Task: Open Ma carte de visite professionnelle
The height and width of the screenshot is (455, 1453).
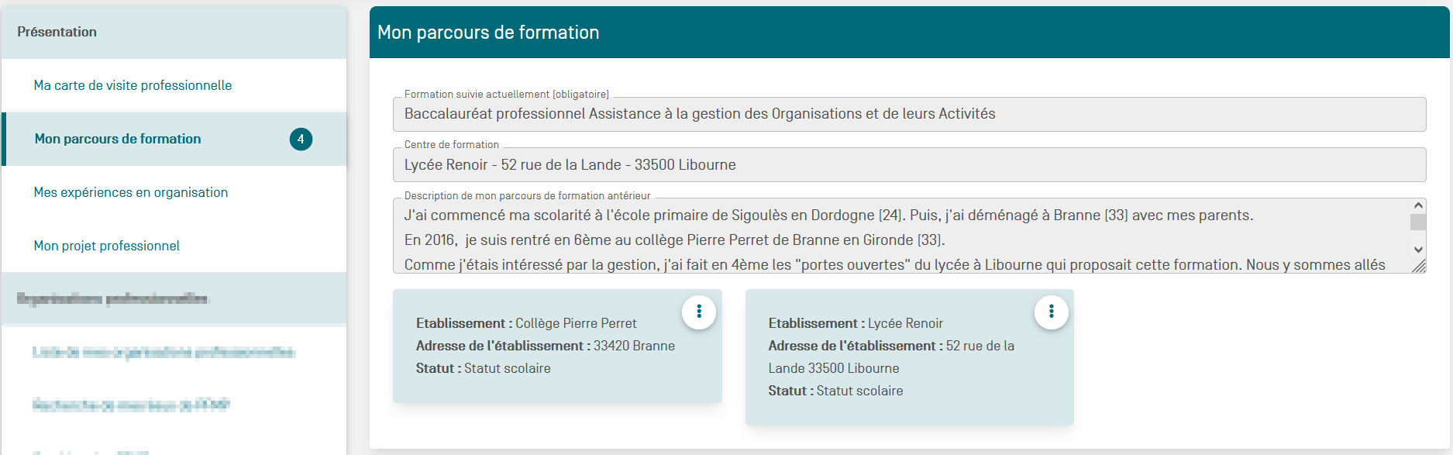Action: click(133, 85)
